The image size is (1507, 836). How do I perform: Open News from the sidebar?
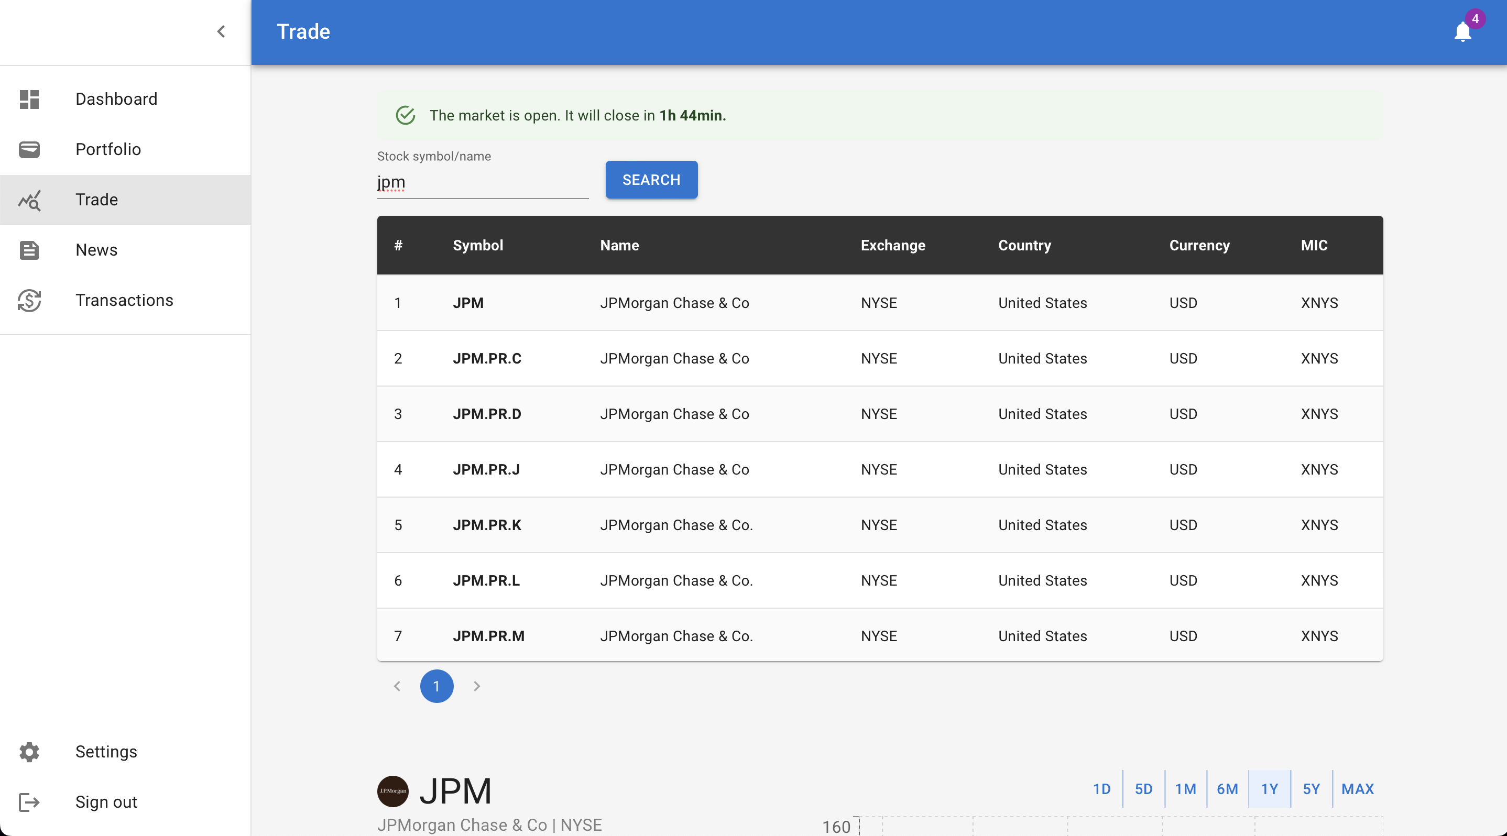(x=125, y=250)
